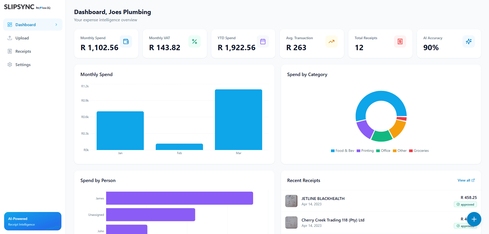This screenshot has width=489, height=234.
Task: Open the Settings menu entry
Action: 23,65
